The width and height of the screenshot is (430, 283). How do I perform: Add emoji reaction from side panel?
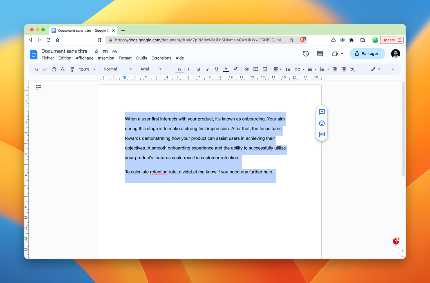(x=322, y=123)
